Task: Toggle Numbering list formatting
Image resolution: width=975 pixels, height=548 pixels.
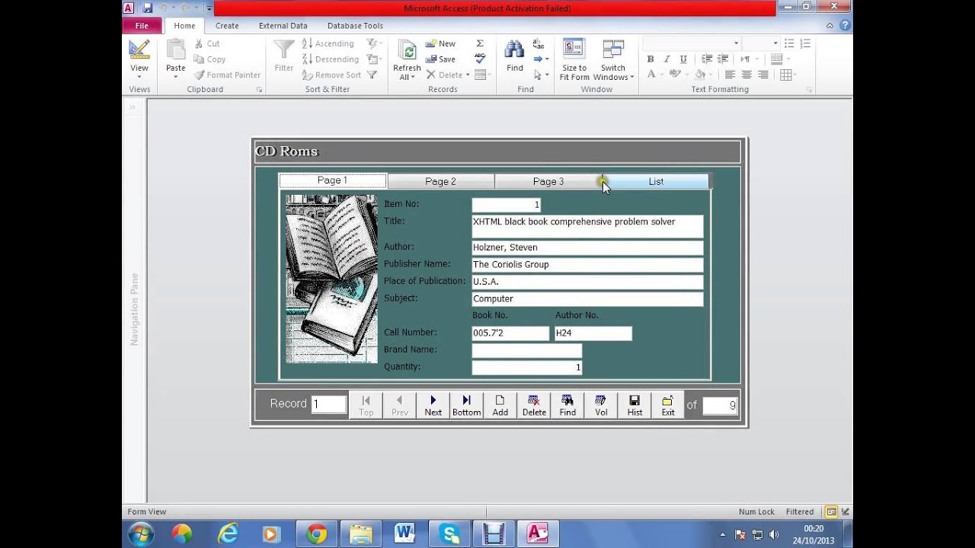Action: [805, 43]
